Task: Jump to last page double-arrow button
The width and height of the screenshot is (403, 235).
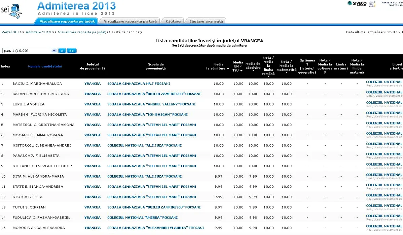Action: pos(72,51)
